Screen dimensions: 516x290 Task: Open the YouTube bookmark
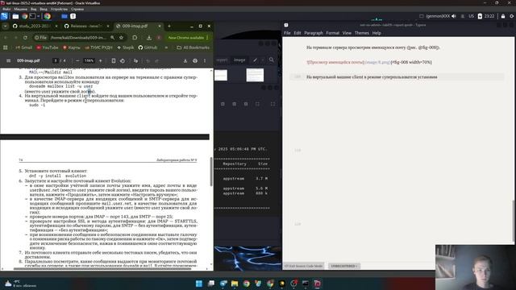tap(47, 48)
